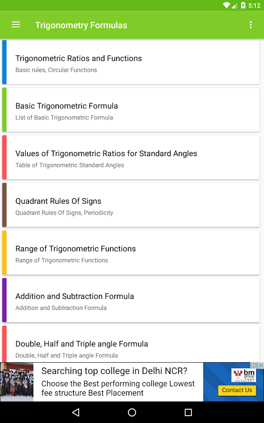Open Double, Half and Triple angle Formula
264x423 pixels.
click(x=131, y=344)
